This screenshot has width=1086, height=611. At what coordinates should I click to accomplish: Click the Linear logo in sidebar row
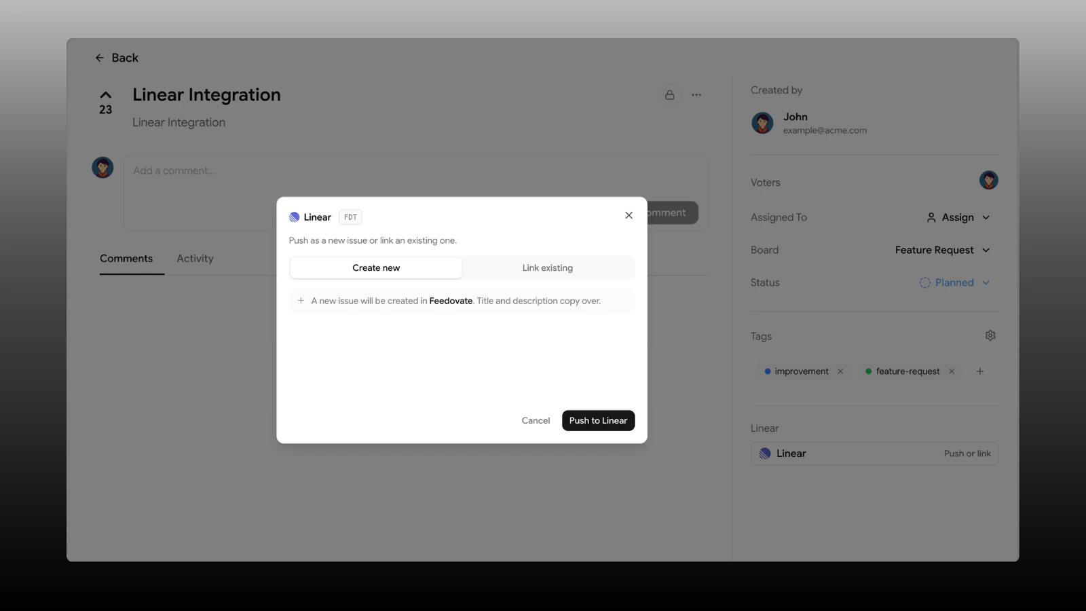765,453
